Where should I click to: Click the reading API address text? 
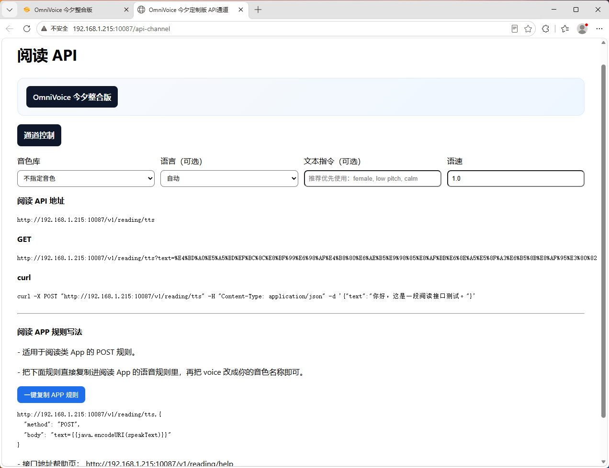pos(86,220)
